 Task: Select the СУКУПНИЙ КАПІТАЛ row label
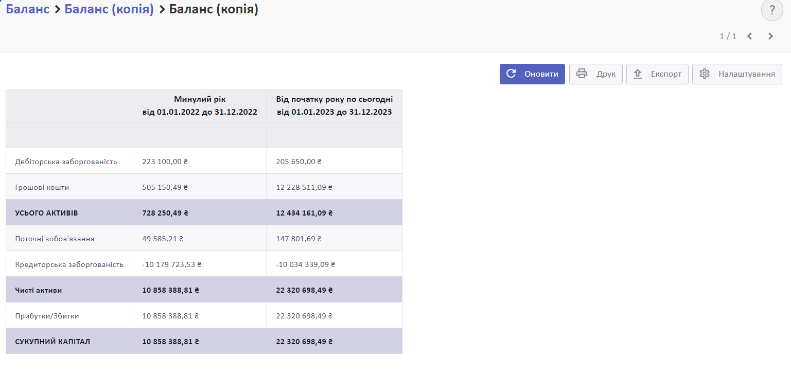point(52,342)
